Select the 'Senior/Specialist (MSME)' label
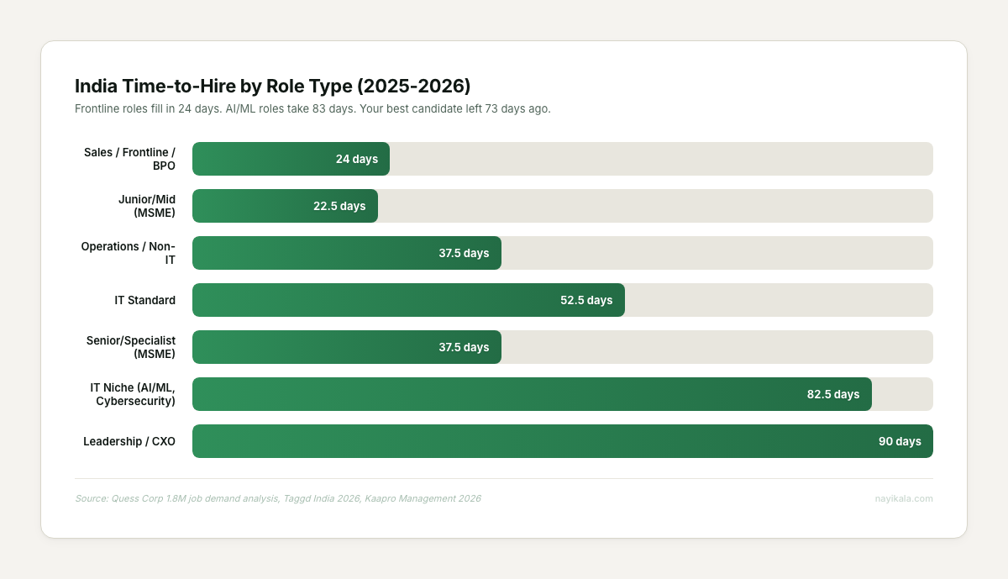The width and height of the screenshot is (1008, 579). point(130,347)
